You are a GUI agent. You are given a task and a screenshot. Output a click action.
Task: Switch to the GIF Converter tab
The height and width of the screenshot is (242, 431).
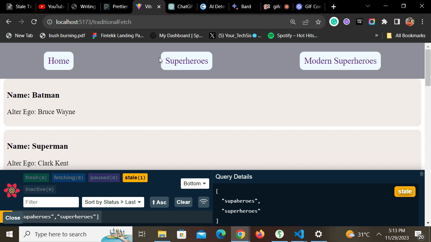tap(309, 7)
